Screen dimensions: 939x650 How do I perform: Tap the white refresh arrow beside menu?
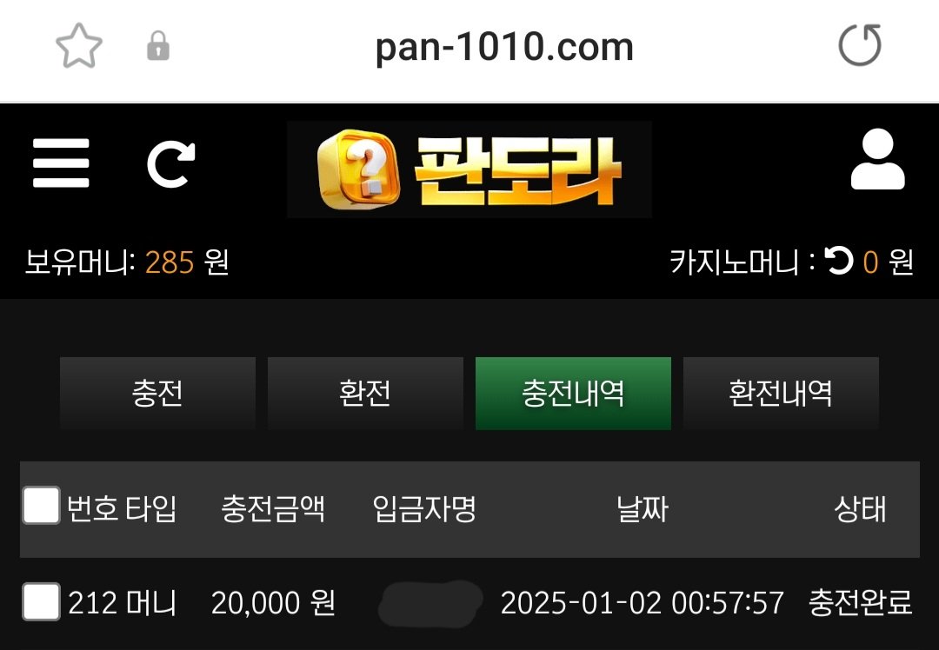pos(171,164)
